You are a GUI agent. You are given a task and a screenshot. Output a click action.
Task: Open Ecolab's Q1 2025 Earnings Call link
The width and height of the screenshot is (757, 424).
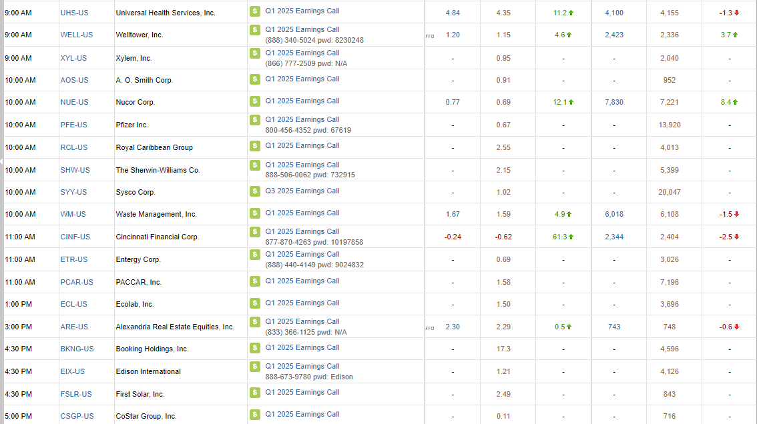[x=302, y=303]
